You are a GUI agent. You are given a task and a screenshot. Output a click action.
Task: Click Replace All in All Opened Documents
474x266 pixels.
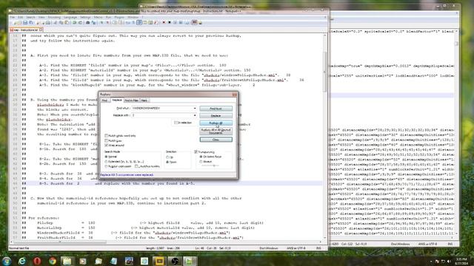coord(216,132)
